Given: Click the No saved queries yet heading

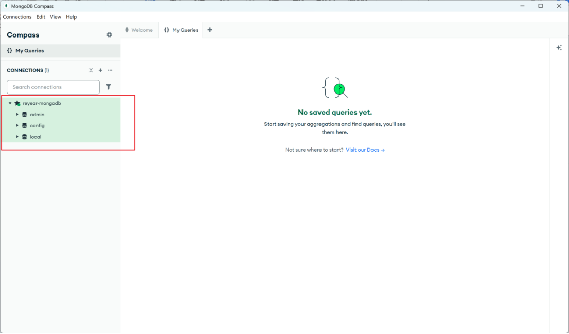Looking at the screenshot, I should coord(335,113).
